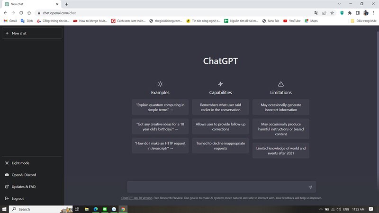Close the 'New chat' tab
This screenshot has height=213, width=379.
coord(57,4)
